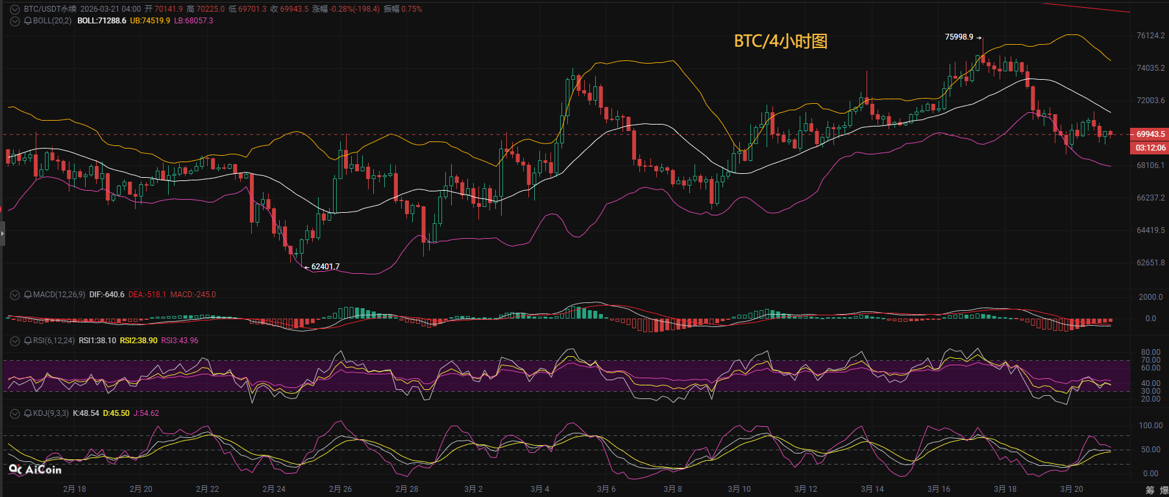Set an alert with the KDJ bell icon
The image size is (1169, 497).
(x=28, y=413)
